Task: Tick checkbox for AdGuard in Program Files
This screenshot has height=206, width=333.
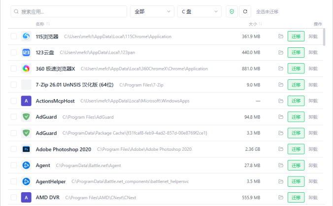Action: click(x=14, y=117)
